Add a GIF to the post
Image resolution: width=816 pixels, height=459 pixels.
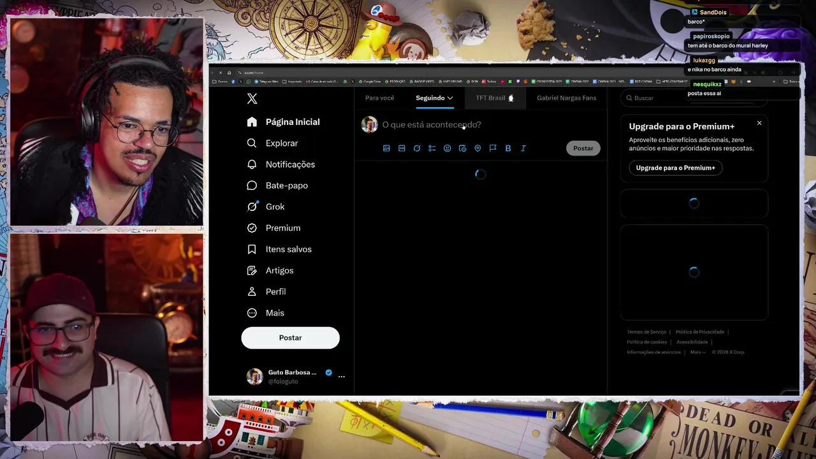(x=402, y=148)
